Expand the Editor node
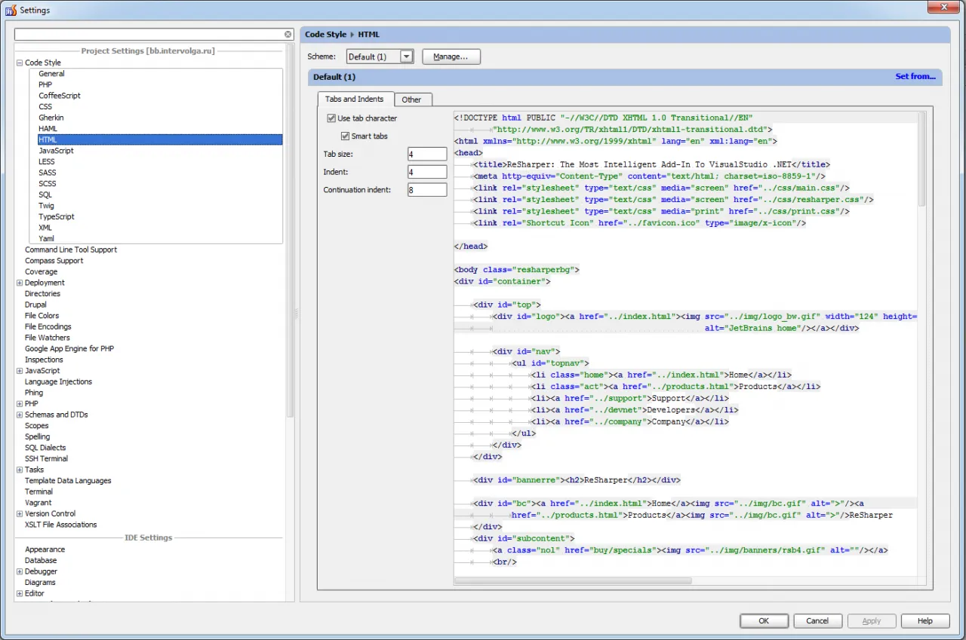Viewport: 966px width, 640px height. click(20, 594)
